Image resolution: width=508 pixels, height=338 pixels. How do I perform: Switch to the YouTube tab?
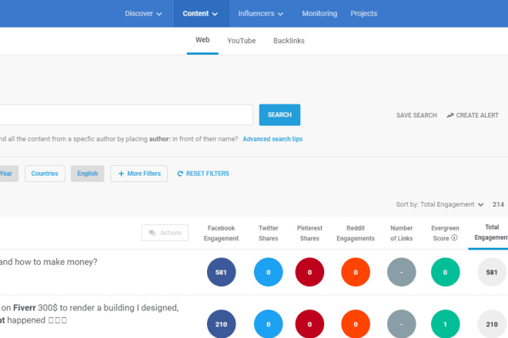click(241, 40)
